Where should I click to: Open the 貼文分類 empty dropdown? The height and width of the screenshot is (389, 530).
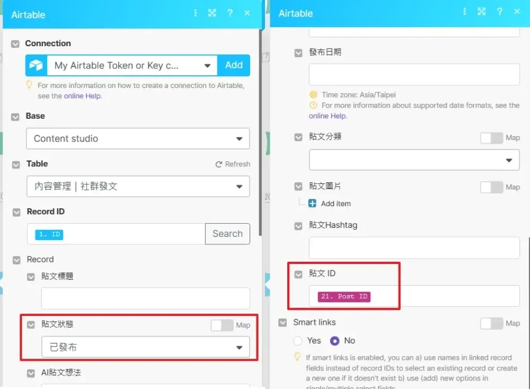pos(414,160)
